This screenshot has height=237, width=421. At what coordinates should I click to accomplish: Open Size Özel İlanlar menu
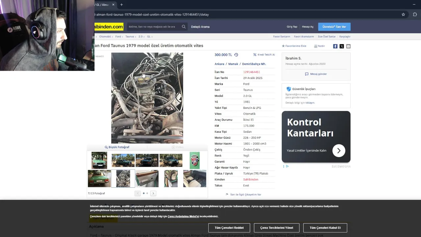pyautogui.click(x=327, y=37)
